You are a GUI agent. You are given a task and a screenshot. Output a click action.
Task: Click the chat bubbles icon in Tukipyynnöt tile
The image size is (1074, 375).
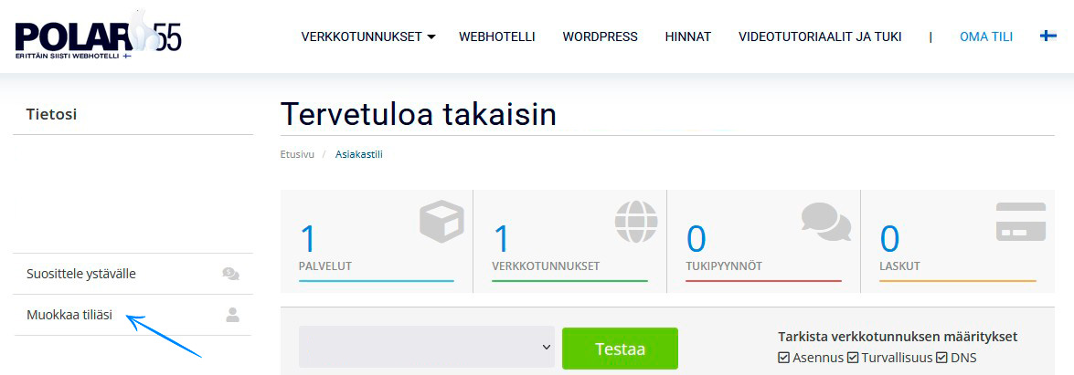[x=825, y=222]
